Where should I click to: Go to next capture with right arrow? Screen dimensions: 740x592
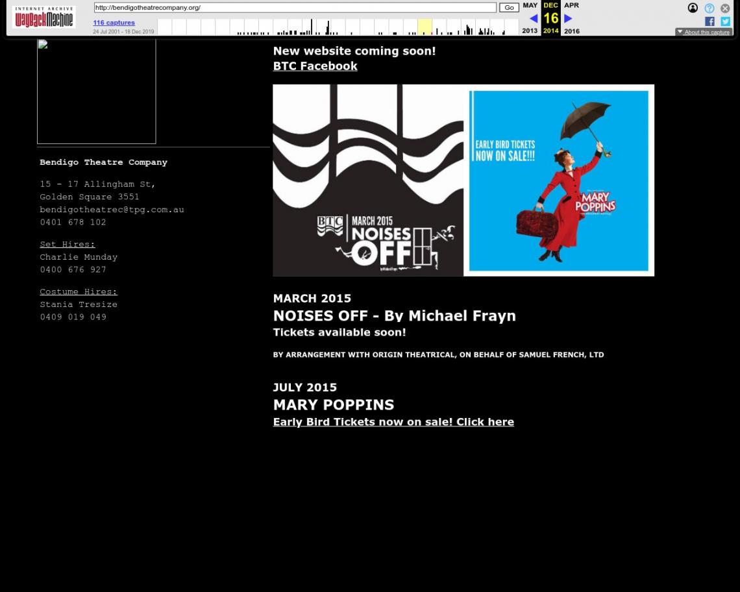tap(568, 18)
